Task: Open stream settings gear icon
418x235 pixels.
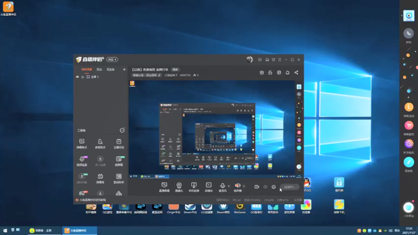Action: click(x=273, y=187)
